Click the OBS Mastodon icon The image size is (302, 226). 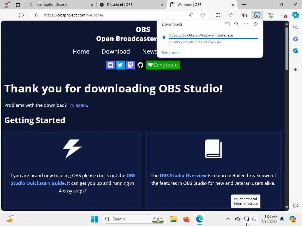click(130, 65)
